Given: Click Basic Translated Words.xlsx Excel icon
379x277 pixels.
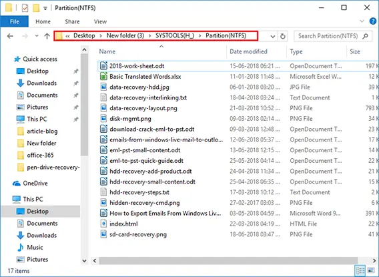Looking at the screenshot, I should point(103,77).
